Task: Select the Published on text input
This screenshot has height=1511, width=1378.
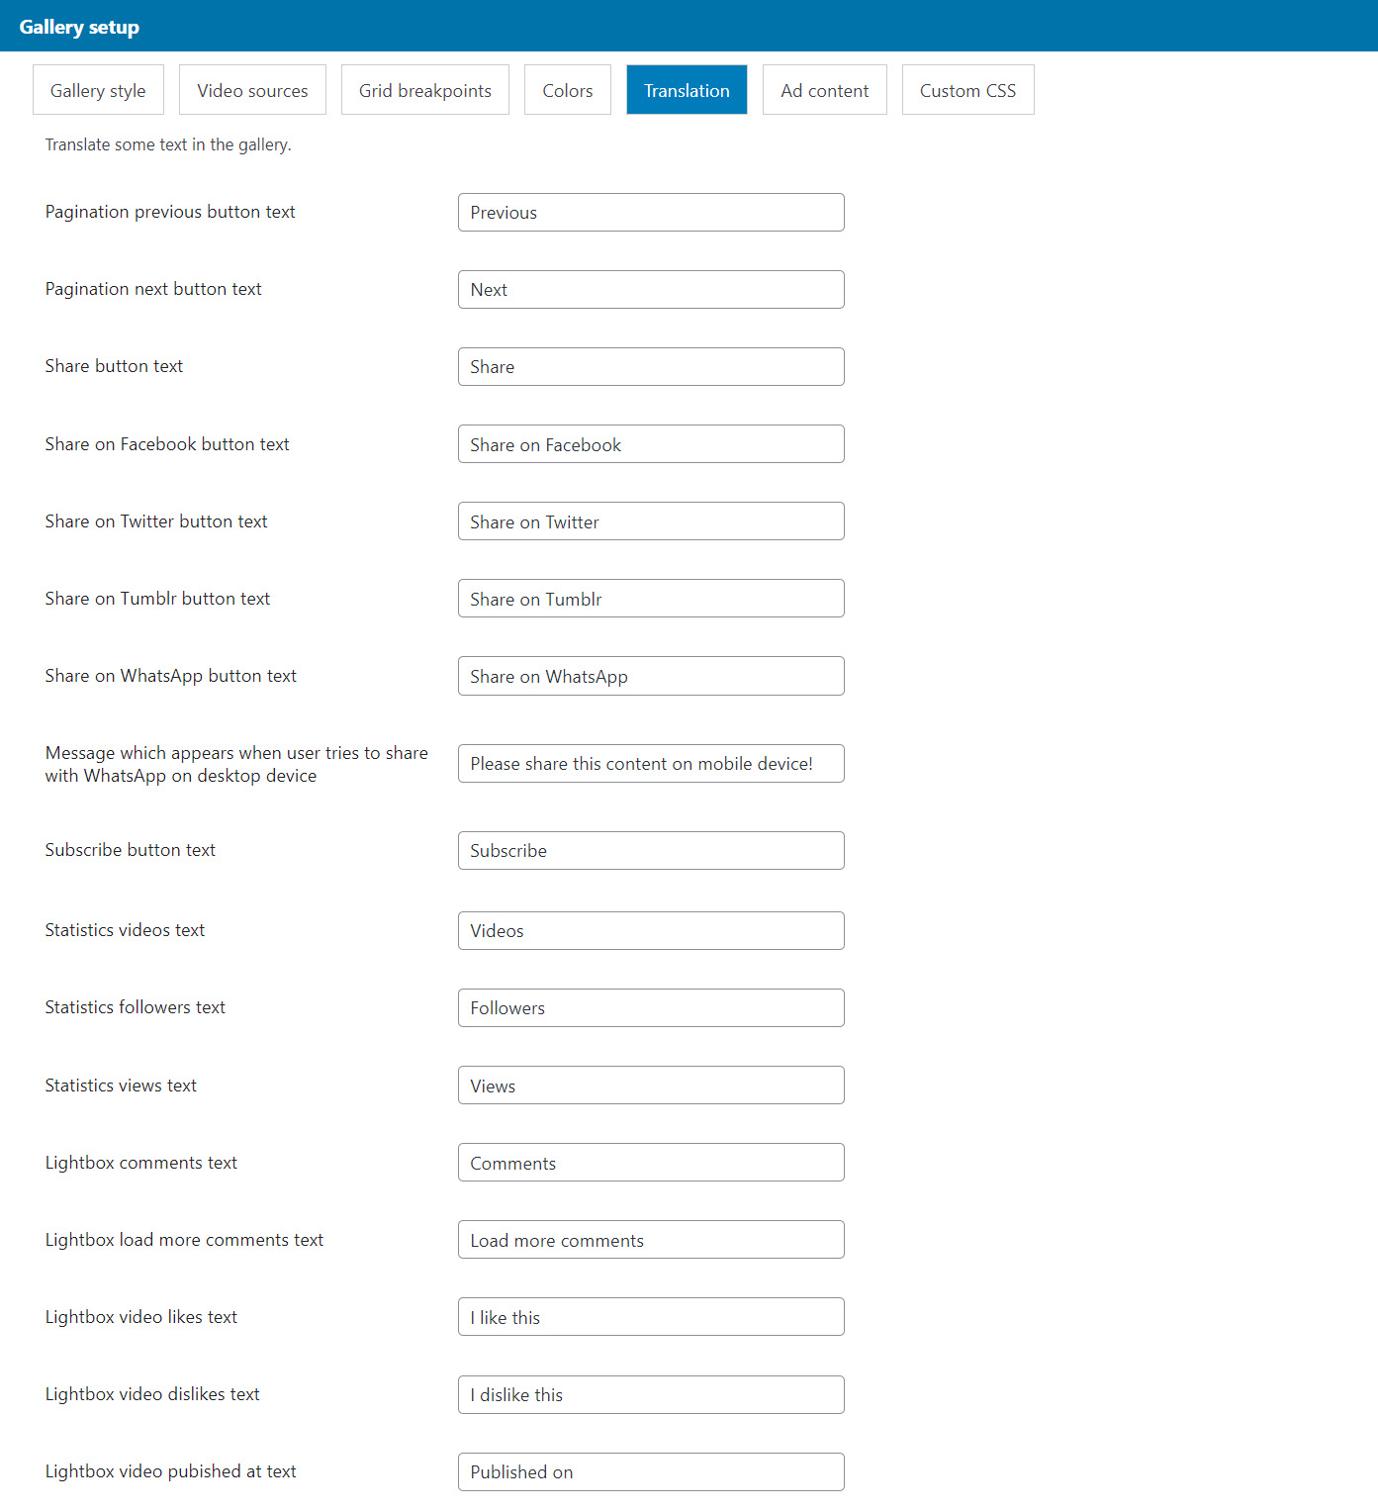Action: point(651,1472)
